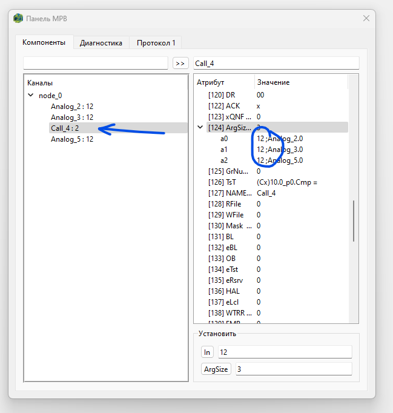This screenshot has height=413, width=393.
Task: Click the Каналы tree header
Action: click(40, 83)
